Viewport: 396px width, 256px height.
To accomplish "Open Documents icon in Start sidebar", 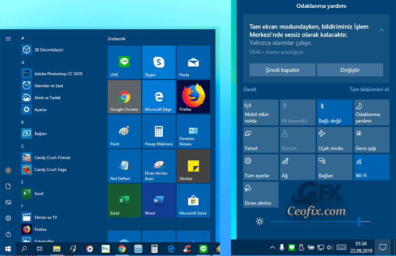I will tap(8, 186).
